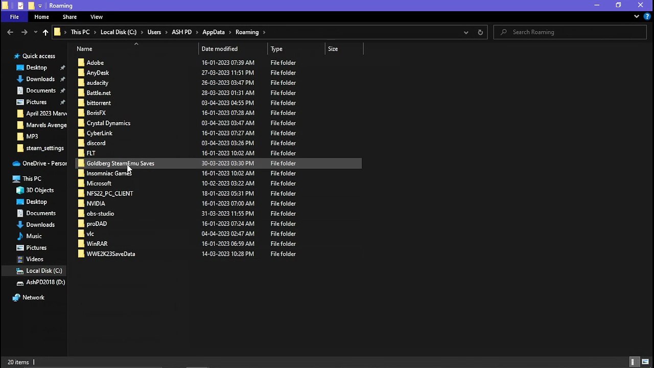Switch to Details view layout button
This screenshot has width=654, height=368.
point(633,362)
